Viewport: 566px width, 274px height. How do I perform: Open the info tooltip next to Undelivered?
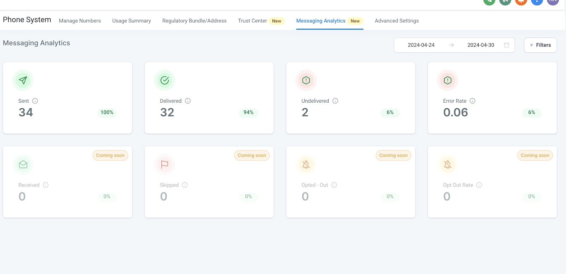(x=335, y=101)
